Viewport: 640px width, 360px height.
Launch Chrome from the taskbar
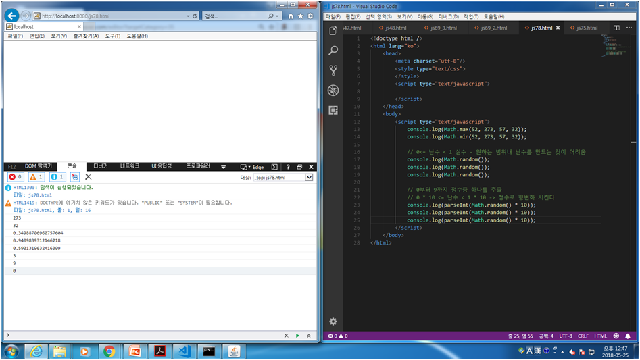coord(109,351)
